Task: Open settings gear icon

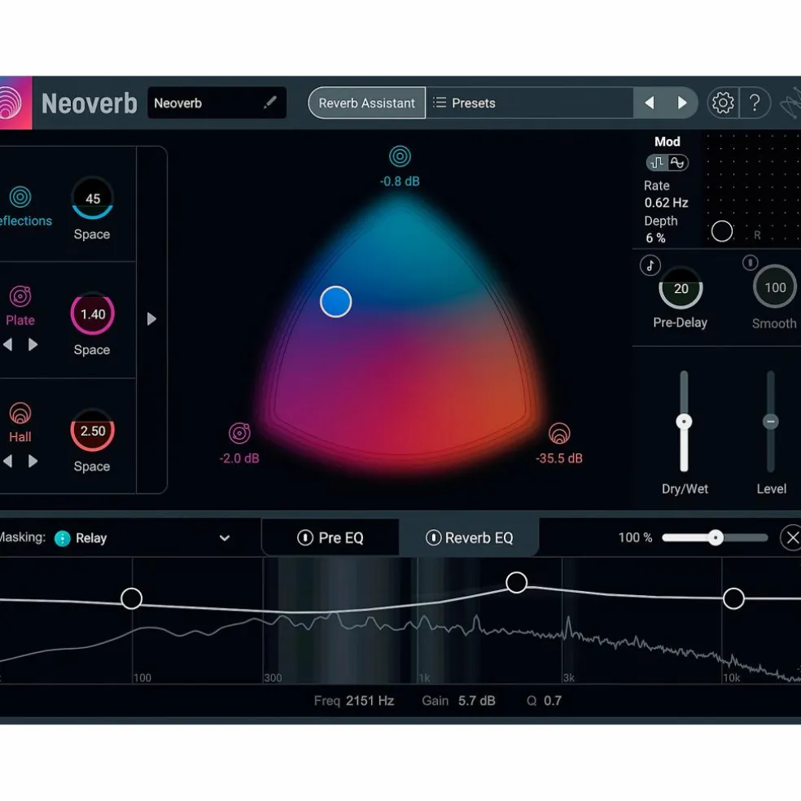Action: [722, 103]
